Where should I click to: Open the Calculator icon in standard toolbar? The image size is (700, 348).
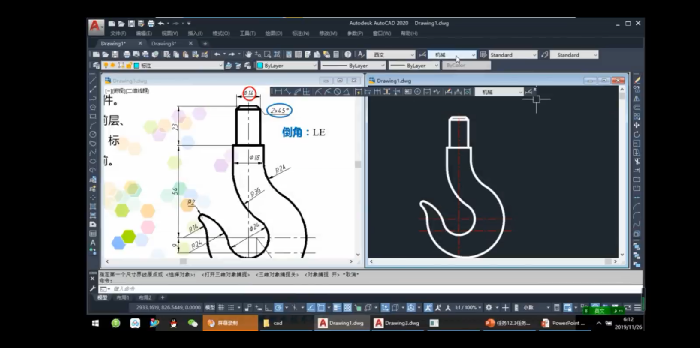pos(336,54)
